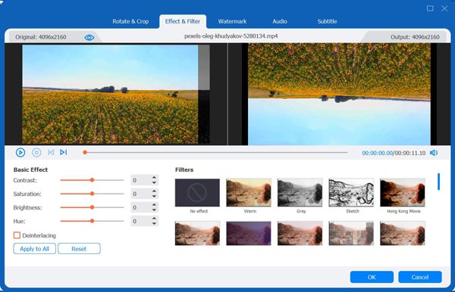The height and width of the screenshot is (292, 455).
Task: Click the original video preview pane
Action: coord(116,94)
